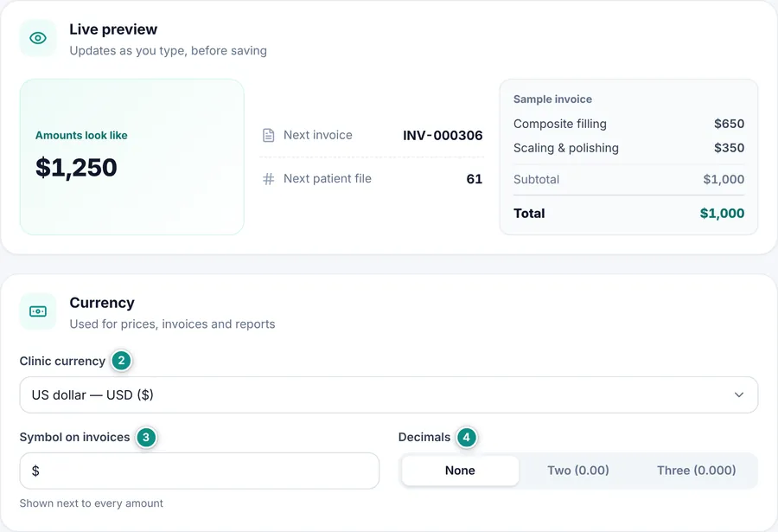Focus the Symbol on invoices field
Screen dimensions: 778x532
click(200, 471)
